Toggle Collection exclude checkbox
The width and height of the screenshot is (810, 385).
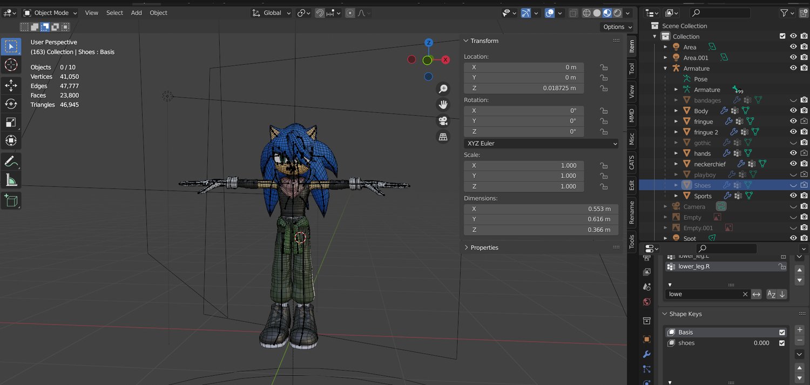pyautogui.click(x=782, y=36)
